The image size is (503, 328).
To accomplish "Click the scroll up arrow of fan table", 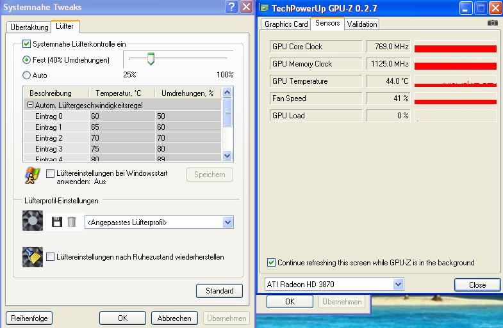I will [227, 93].
